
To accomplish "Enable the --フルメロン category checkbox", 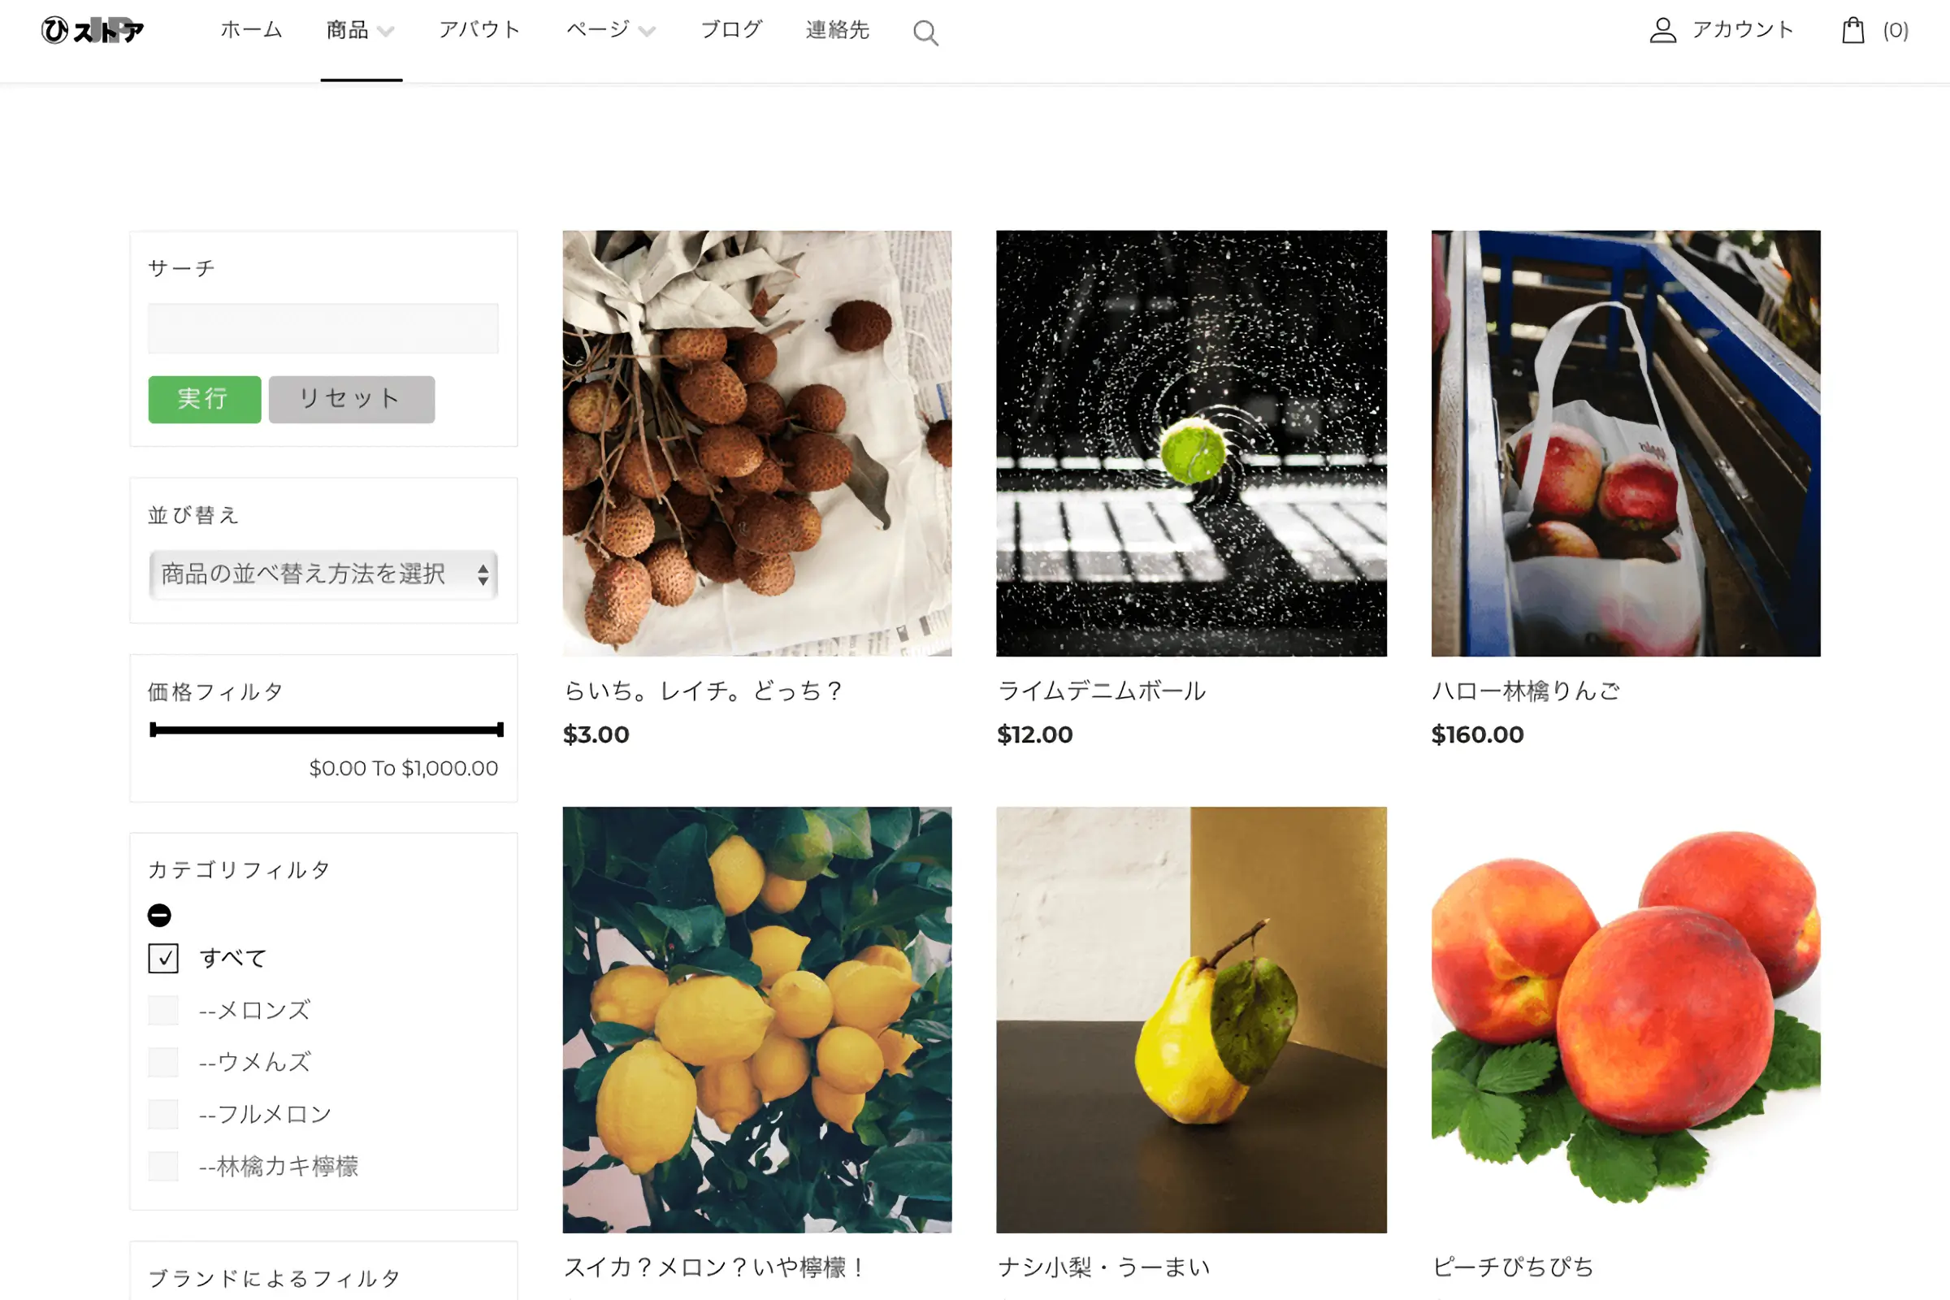I will [163, 1114].
